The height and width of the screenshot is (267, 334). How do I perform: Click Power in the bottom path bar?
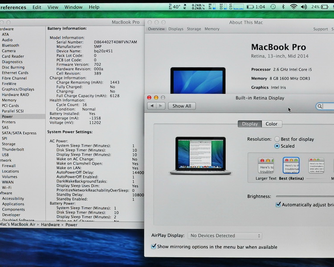(x=71, y=225)
